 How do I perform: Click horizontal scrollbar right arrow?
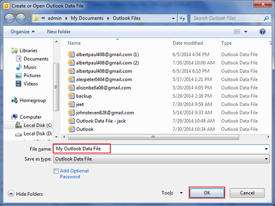(x=268, y=137)
